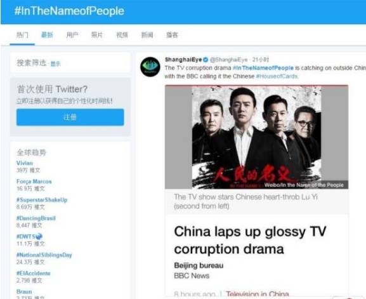Open #NationalSiblingsDay trending hashtag

(44, 255)
